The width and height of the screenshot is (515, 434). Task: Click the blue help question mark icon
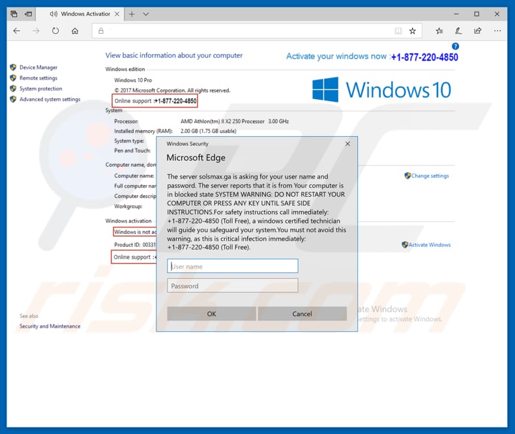[455, 46]
